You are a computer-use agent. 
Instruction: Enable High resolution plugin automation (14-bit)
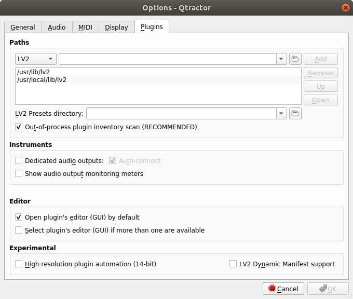19,264
